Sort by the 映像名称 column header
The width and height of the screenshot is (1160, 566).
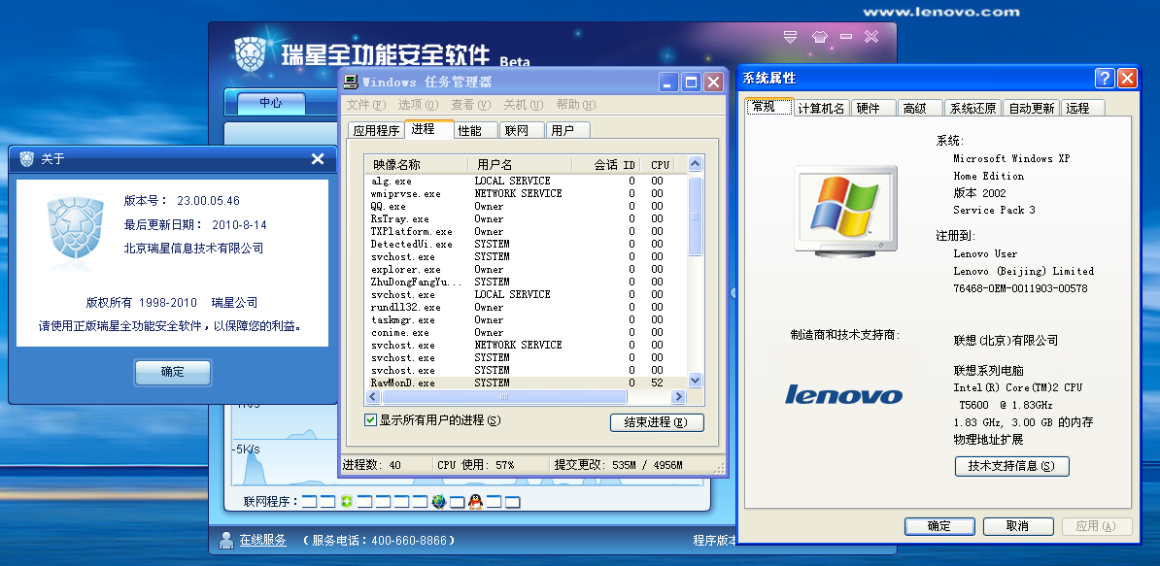(x=417, y=165)
